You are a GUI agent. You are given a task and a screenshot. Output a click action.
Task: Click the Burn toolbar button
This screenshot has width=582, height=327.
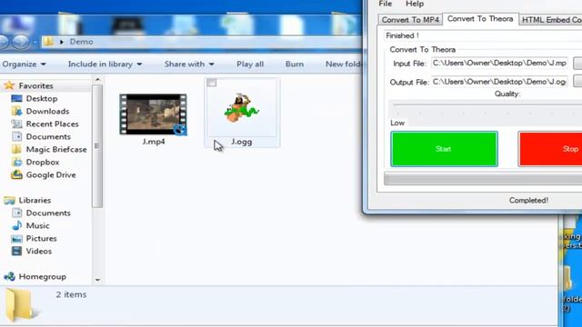pyautogui.click(x=295, y=64)
